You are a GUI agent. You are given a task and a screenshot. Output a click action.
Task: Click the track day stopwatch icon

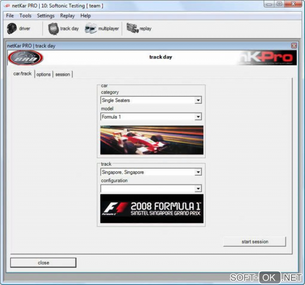coord(54,29)
